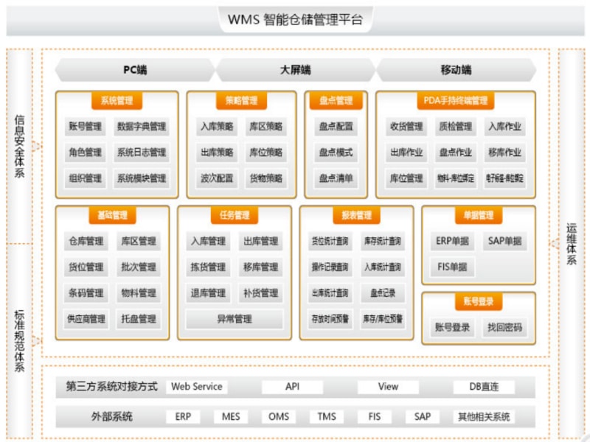This screenshot has width=590, height=442.
Task: Choose the DB直连 connection method
Action: pos(484,387)
